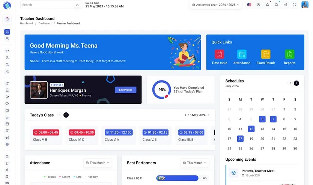Click the 95% circular progress indicator
Image resolution: width=313 pixels, height=185 pixels.
point(162,90)
